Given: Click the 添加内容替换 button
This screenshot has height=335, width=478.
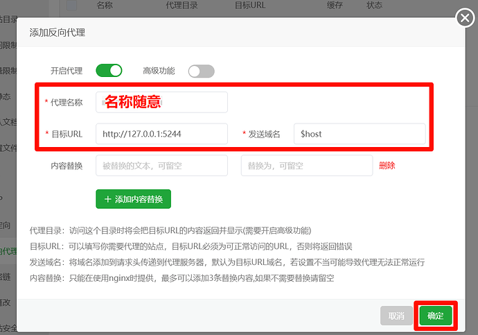Looking at the screenshot, I should (133, 199).
